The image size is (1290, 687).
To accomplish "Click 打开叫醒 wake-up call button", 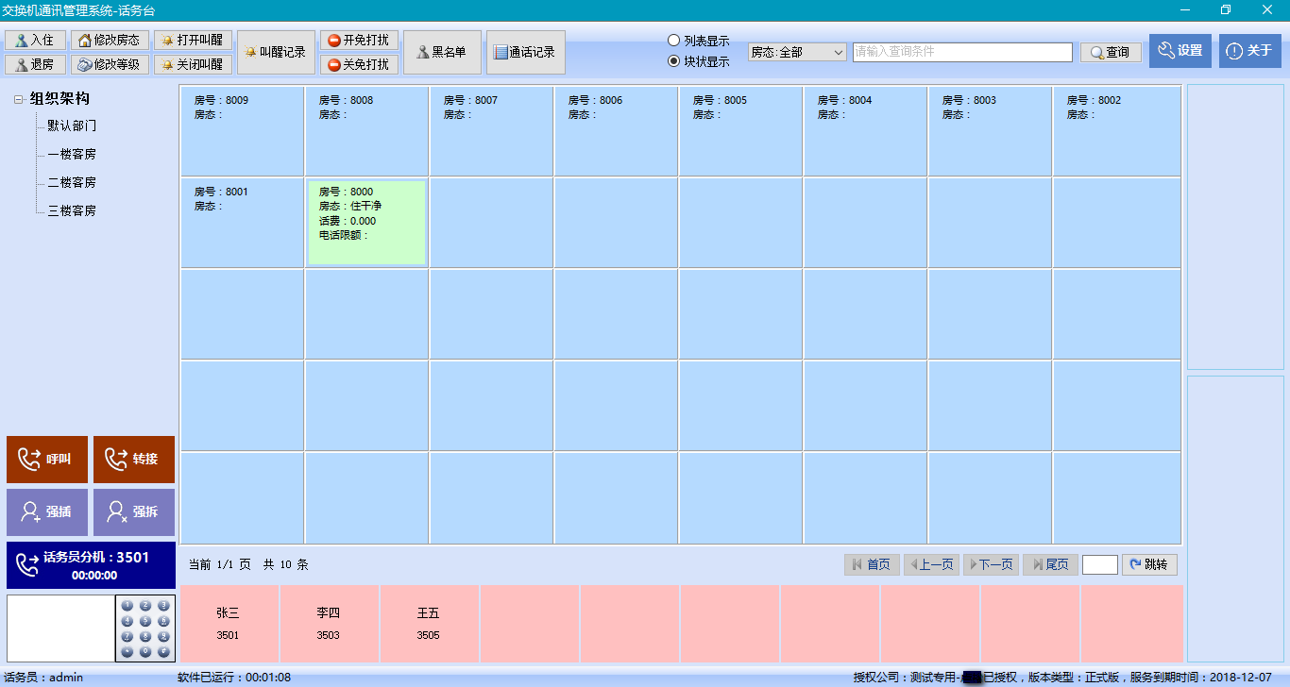I will click(193, 41).
